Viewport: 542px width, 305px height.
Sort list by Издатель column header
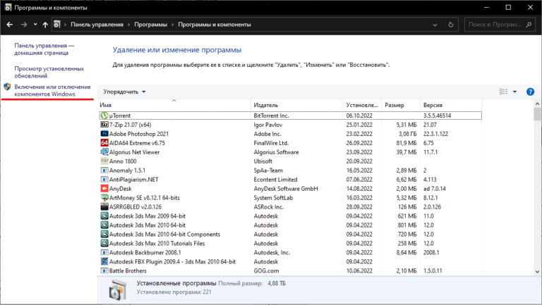click(267, 105)
